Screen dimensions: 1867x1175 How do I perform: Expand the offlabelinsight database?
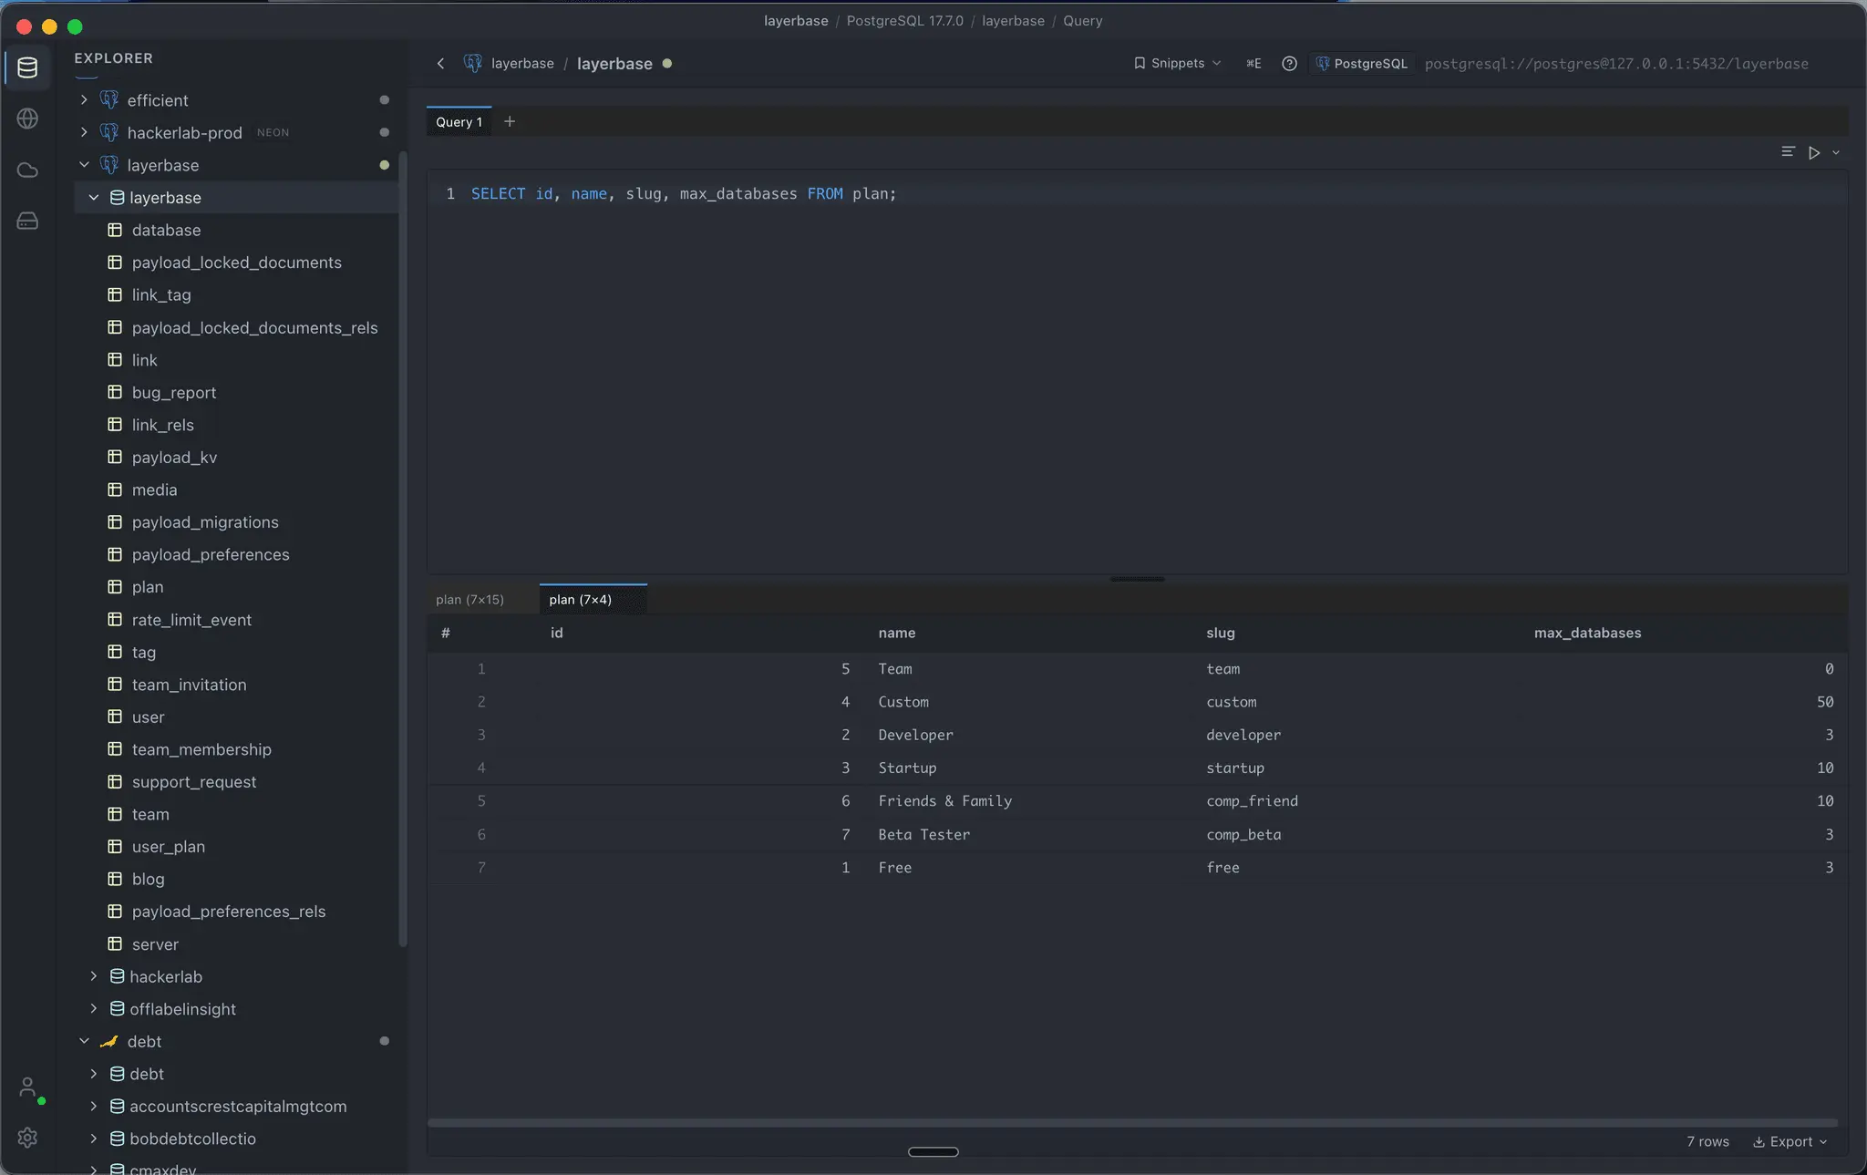click(94, 1008)
